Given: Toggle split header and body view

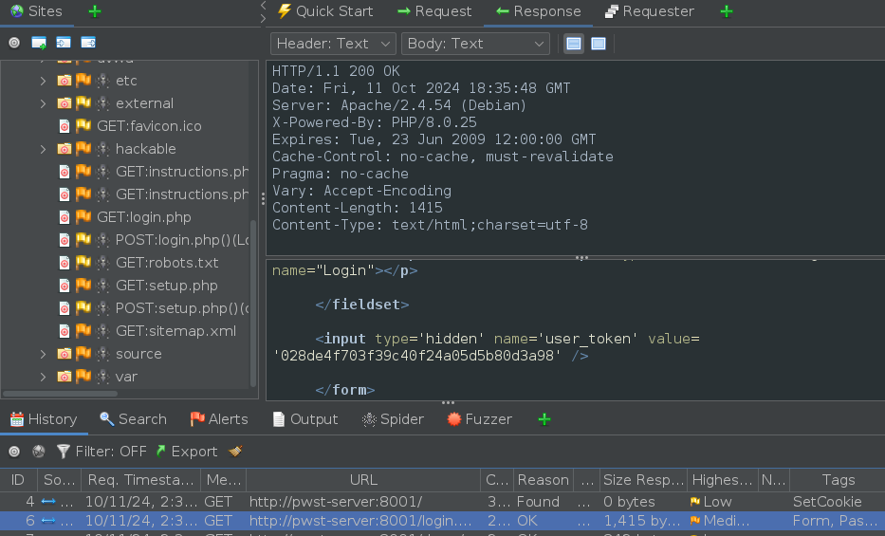Looking at the screenshot, I should click(574, 44).
